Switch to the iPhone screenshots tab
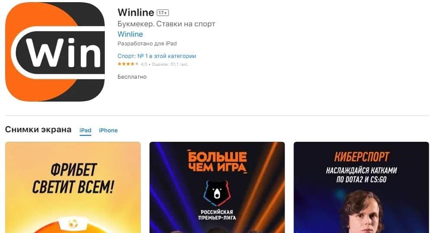Image resolution: width=430 pixels, height=233 pixels. click(x=108, y=130)
